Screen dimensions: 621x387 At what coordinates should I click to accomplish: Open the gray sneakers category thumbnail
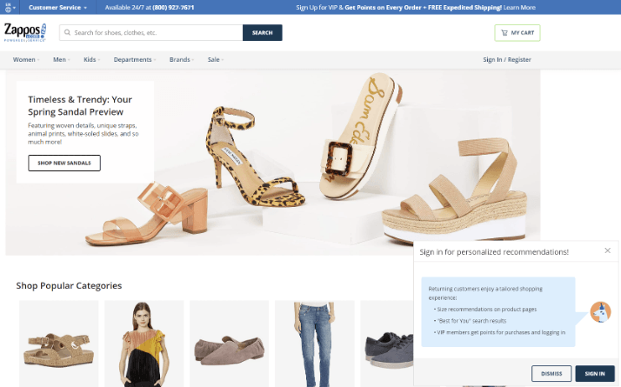[387, 344]
